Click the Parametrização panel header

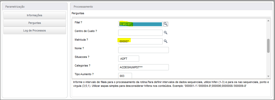pos(35,7)
